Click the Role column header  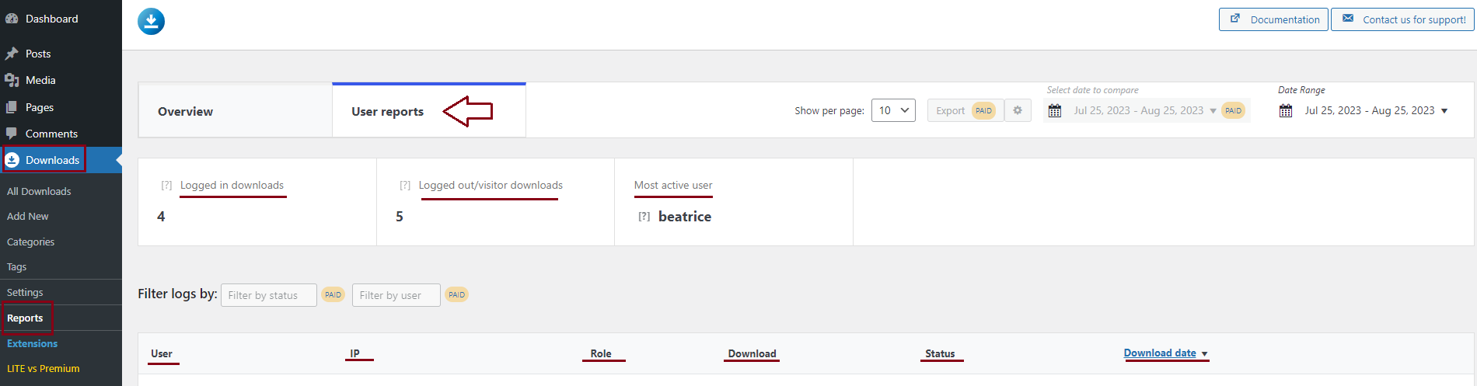pyautogui.click(x=601, y=353)
